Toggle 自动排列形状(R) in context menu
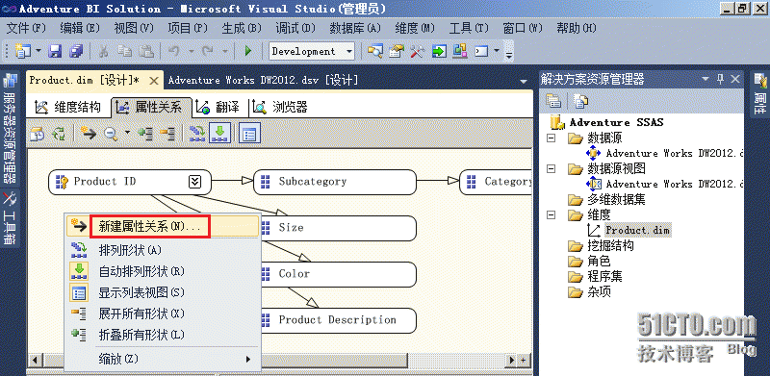This screenshot has height=376, width=770. coord(162,271)
